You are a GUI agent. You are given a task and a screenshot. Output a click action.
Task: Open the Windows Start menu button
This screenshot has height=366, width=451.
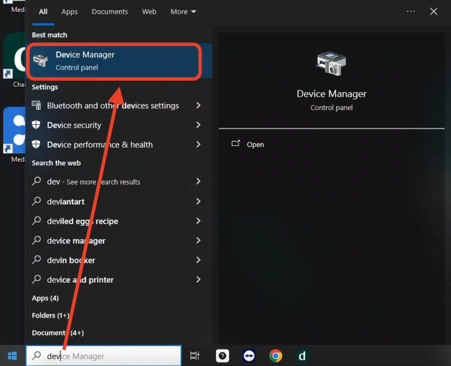pos(12,356)
